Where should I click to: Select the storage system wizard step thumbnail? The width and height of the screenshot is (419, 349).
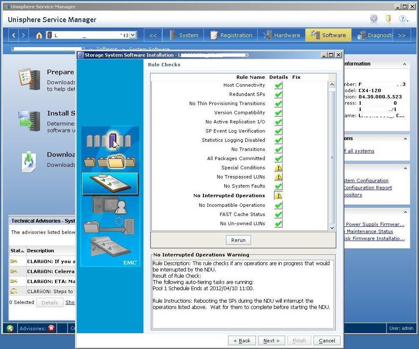pyautogui.click(x=109, y=140)
